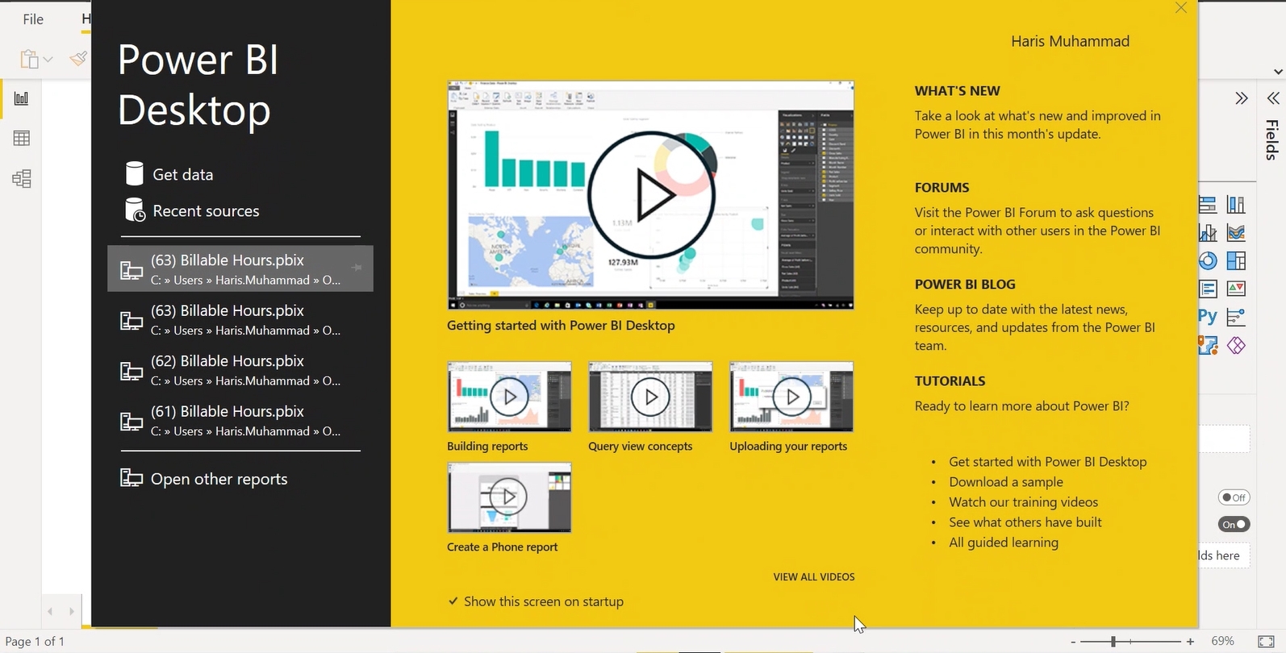Turn off the On toggle switch
Viewport: 1286px width, 653px height.
(1234, 524)
